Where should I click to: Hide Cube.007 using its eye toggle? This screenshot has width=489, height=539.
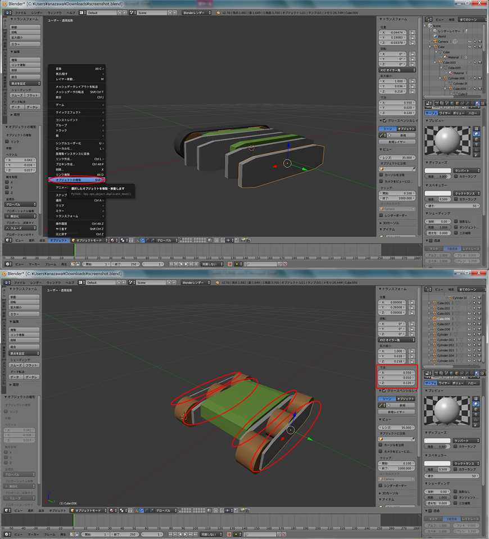(x=469, y=324)
